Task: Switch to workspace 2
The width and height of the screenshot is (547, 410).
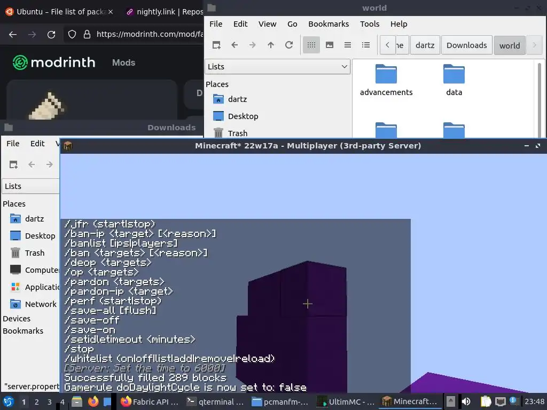Action: pyautogui.click(x=37, y=402)
